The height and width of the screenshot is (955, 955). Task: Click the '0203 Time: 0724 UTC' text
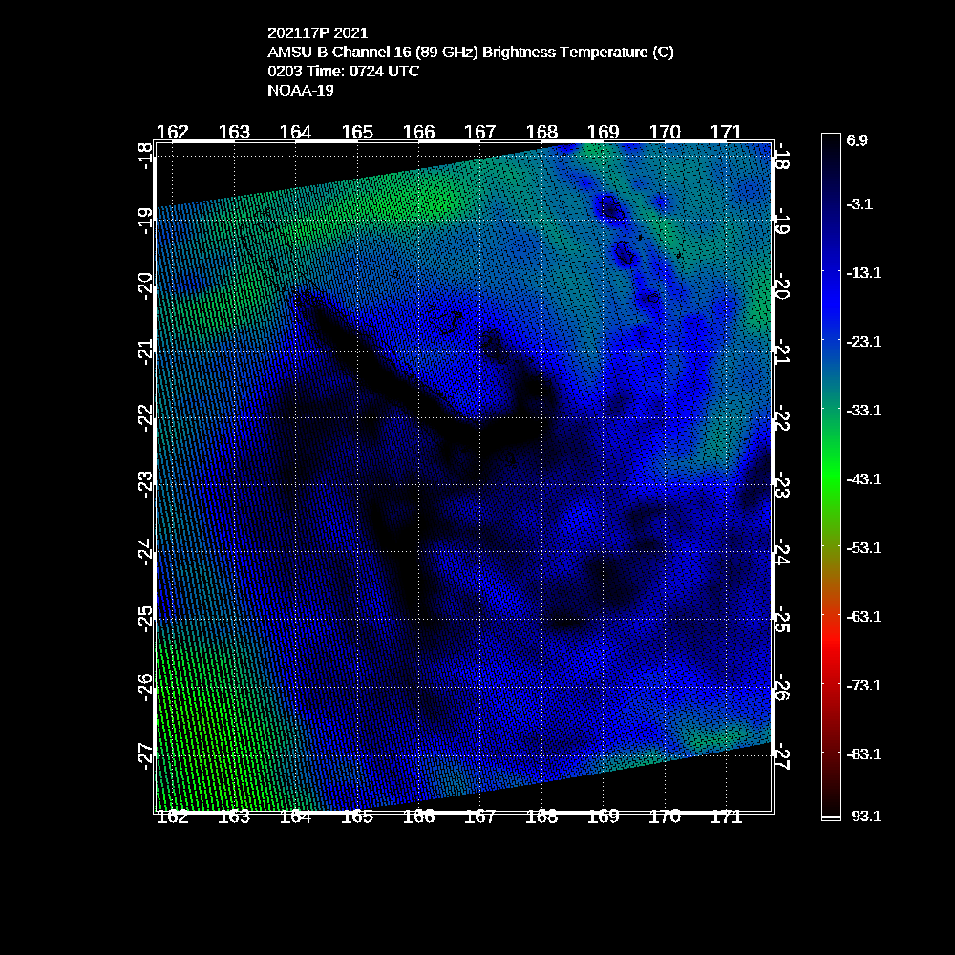coord(344,72)
